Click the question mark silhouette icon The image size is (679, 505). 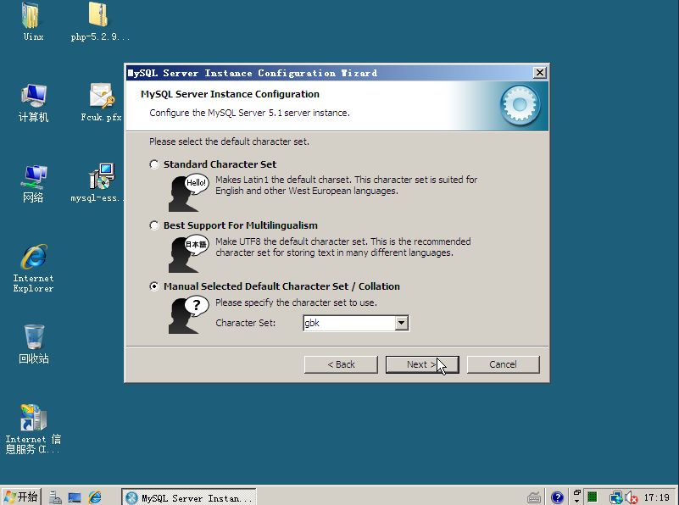188,314
